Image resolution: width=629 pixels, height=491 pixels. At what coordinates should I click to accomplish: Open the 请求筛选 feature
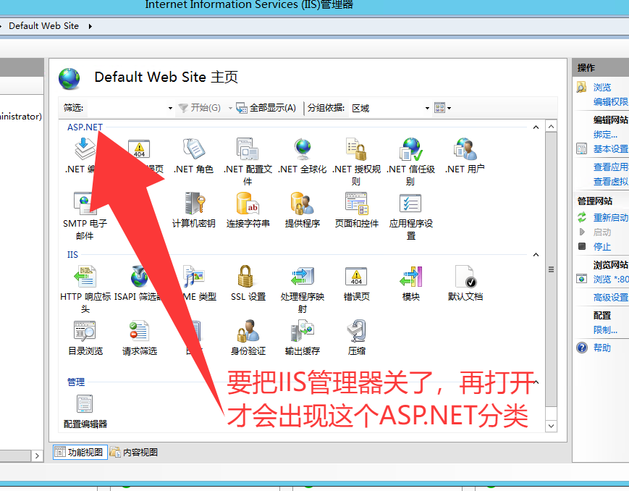tap(140, 337)
